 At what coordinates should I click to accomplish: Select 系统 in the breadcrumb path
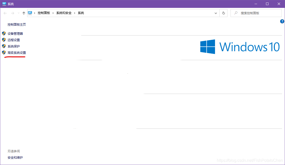click(81, 13)
